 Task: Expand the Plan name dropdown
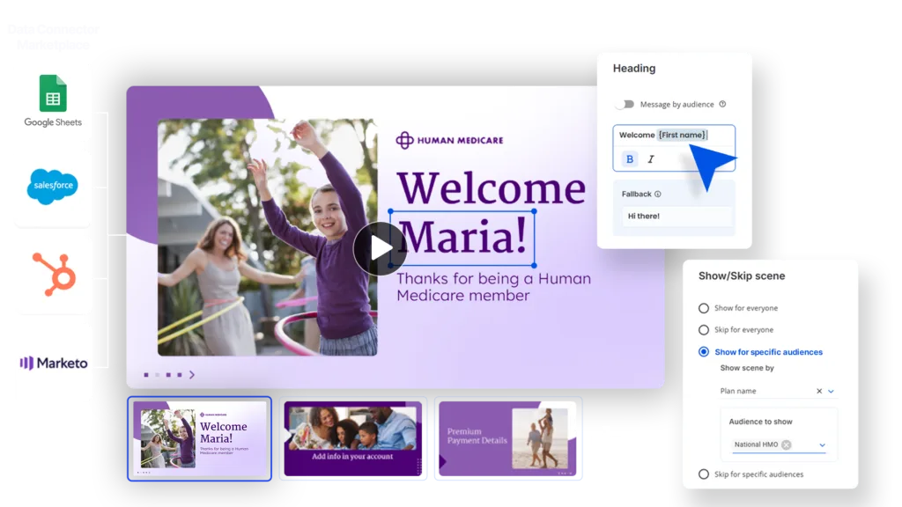(831, 391)
